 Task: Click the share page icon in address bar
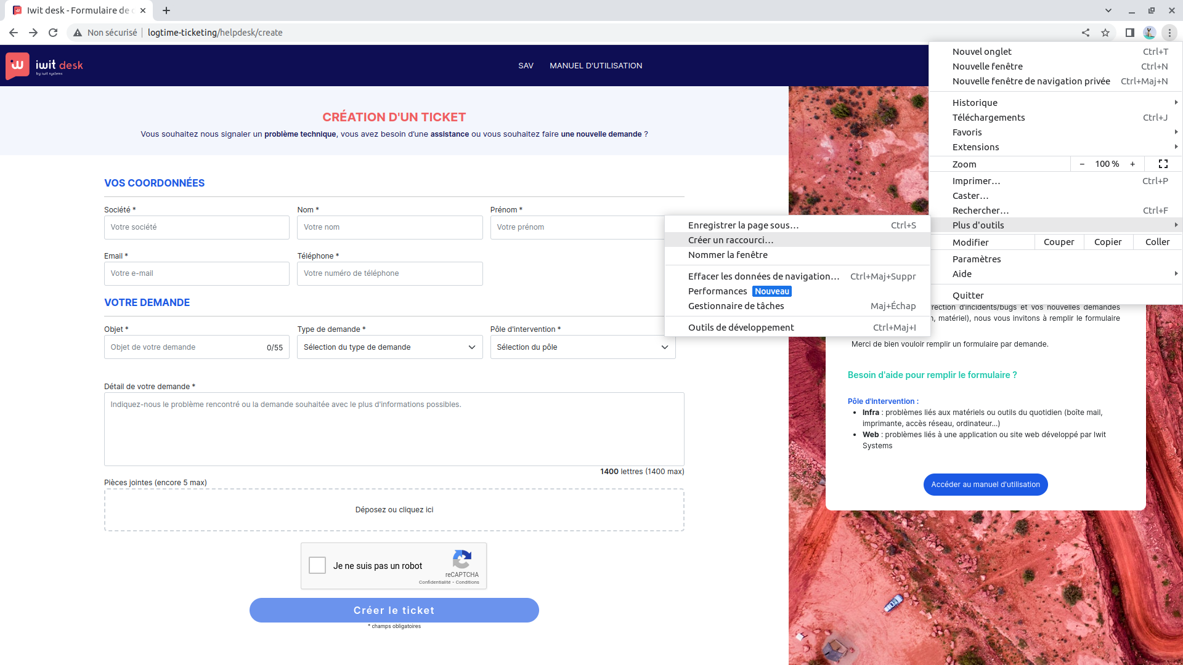point(1086,33)
